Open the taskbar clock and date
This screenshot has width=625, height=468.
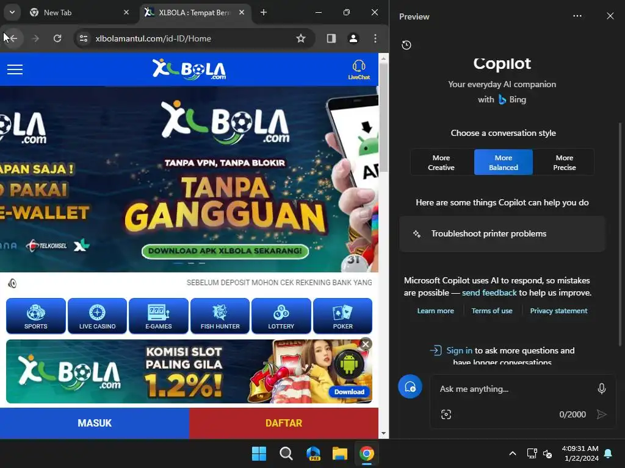[580, 453]
